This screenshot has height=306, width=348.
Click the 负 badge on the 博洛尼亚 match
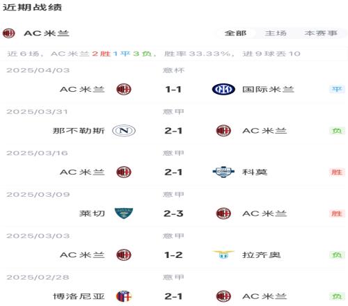(x=337, y=296)
